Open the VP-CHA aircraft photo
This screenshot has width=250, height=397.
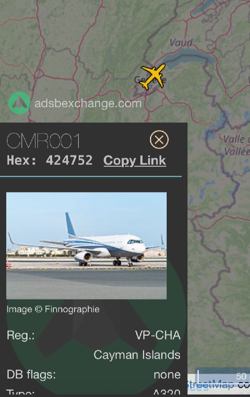86,246
